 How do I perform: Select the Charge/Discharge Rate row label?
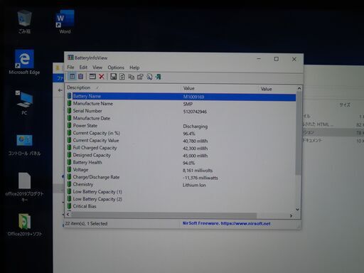pos(96,177)
